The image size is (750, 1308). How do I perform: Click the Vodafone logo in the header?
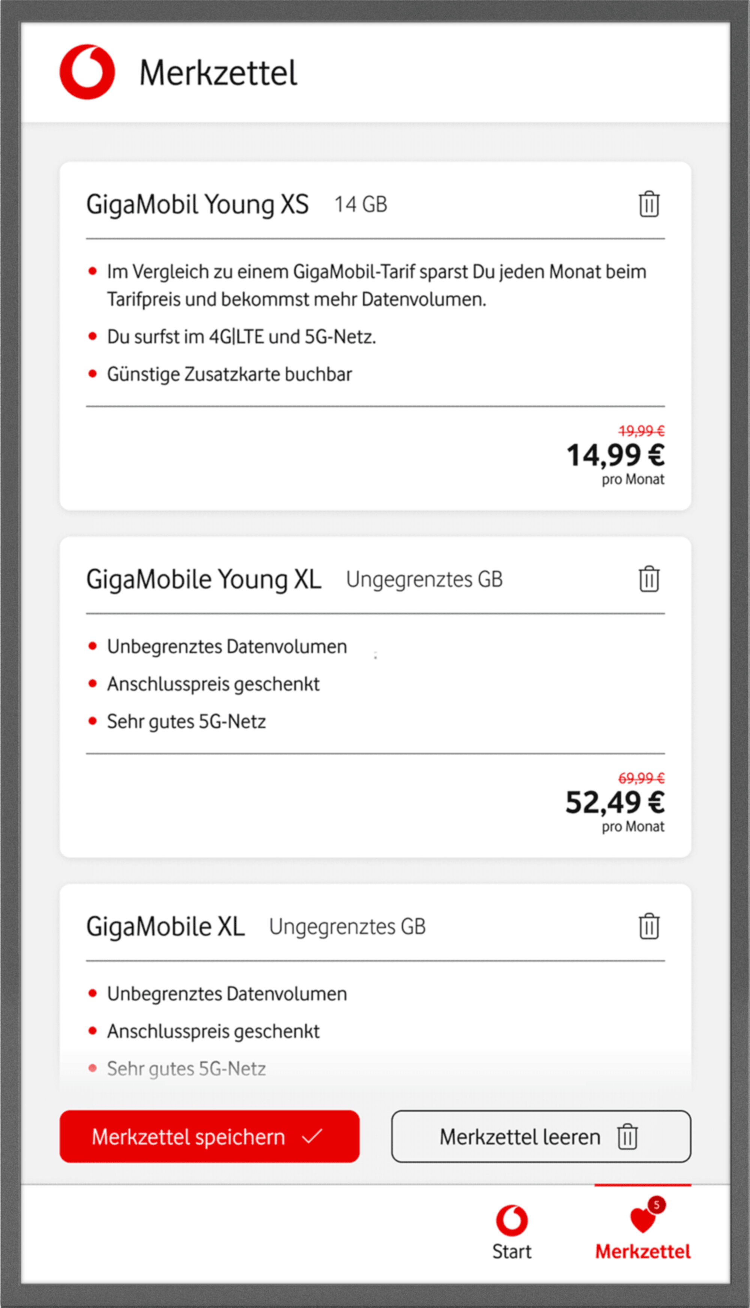[87, 72]
